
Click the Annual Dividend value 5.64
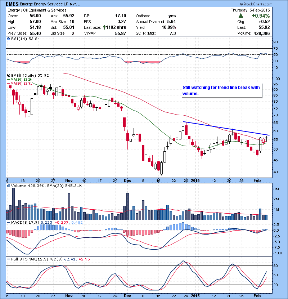click(172, 22)
